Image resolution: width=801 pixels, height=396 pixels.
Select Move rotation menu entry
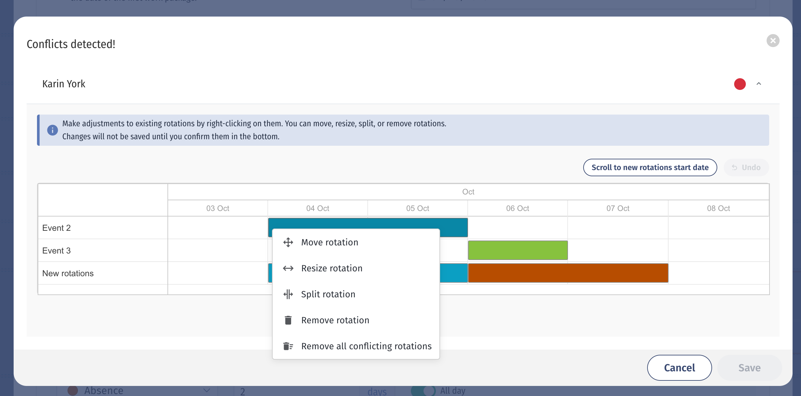click(x=329, y=242)
